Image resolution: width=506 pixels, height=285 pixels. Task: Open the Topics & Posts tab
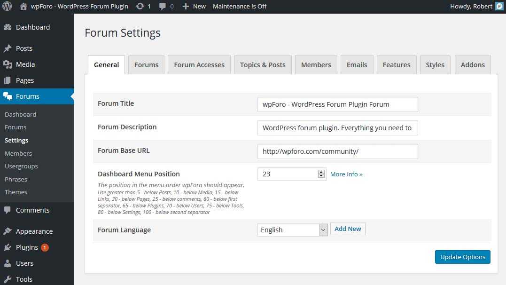(263, 65)
